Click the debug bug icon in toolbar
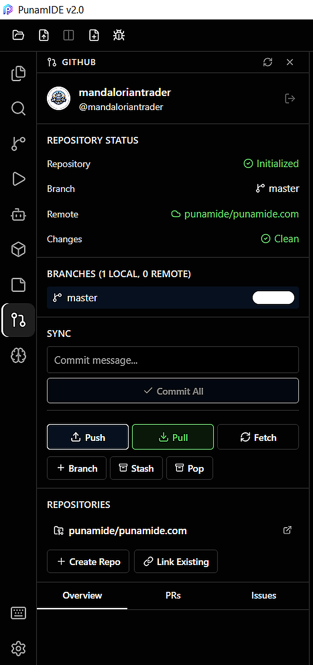Screen dimensions: 313x665 [119, 35]
